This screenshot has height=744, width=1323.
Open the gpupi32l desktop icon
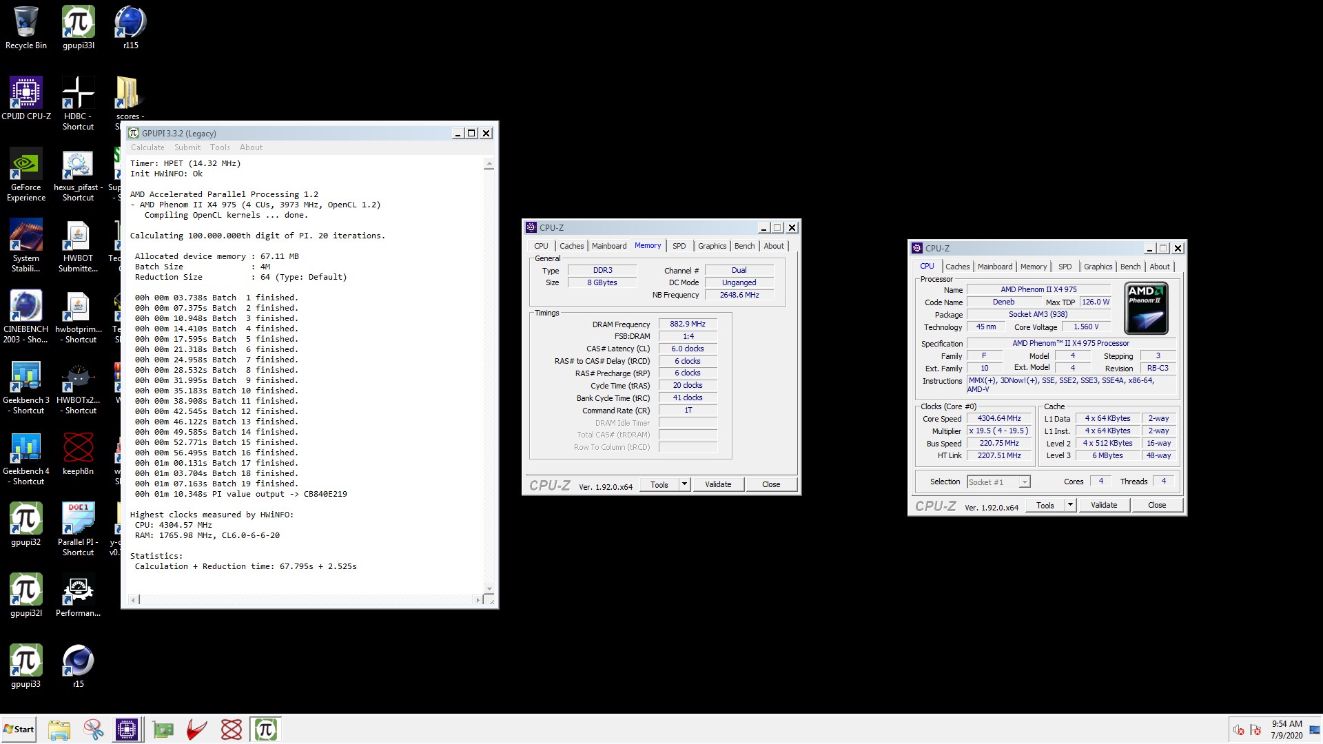pos(26,595)
